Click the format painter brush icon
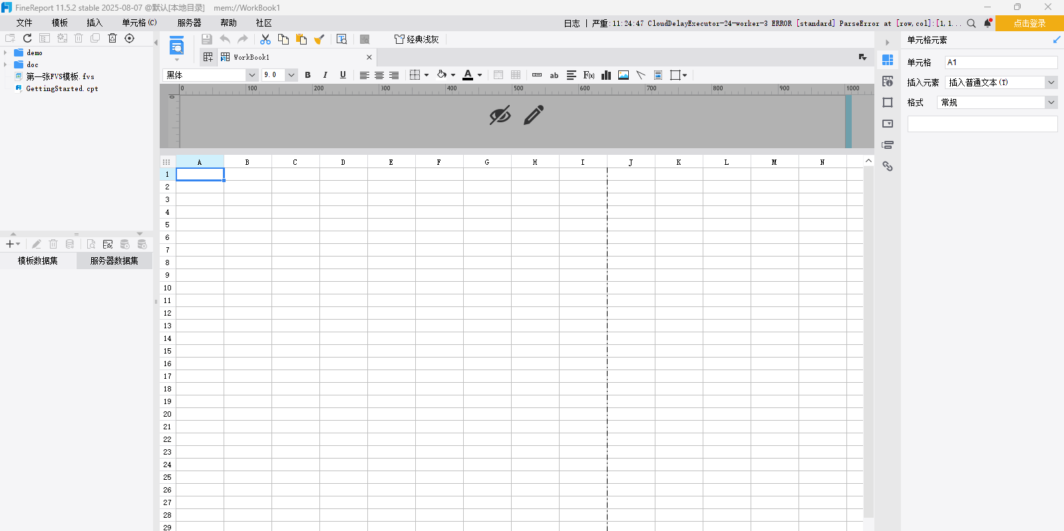The image size is (1064, 531). 319,39
